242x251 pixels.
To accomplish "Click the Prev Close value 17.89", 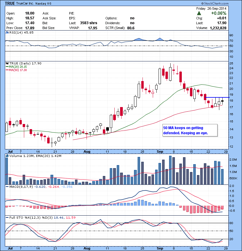I will pos(30,28).
